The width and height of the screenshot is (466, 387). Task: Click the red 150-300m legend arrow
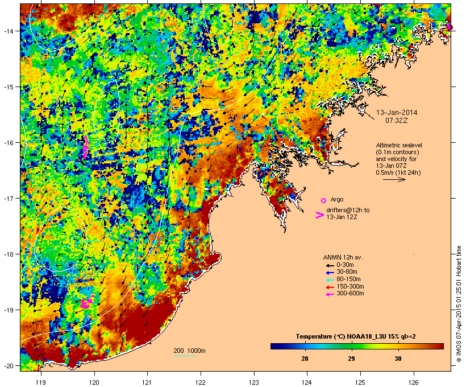point(330,287)
